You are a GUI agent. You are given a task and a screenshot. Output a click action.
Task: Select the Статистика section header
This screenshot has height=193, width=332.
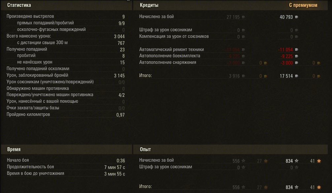point(19,5)
